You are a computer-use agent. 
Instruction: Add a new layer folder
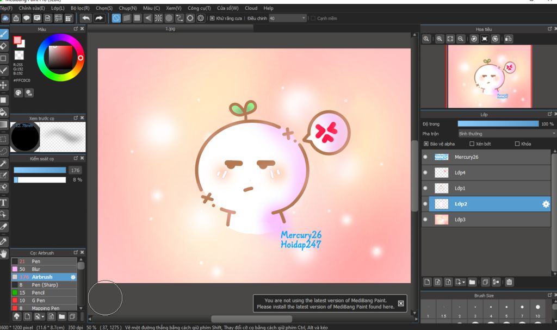(472, 282)
